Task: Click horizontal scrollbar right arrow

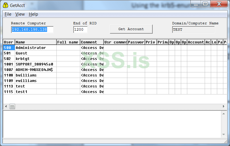Action: coord(224,106)
